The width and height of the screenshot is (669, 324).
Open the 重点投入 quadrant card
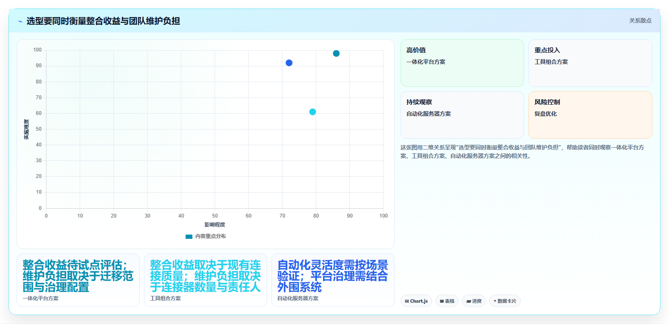(590, 63)
